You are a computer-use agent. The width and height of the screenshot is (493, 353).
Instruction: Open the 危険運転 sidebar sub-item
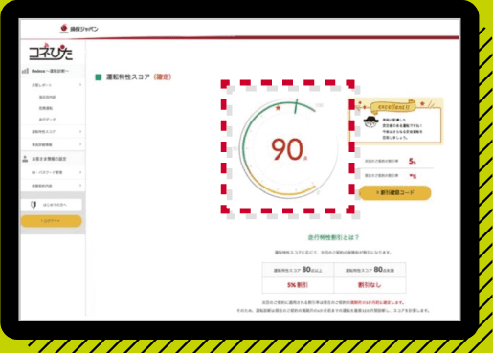tap(46, 108)
